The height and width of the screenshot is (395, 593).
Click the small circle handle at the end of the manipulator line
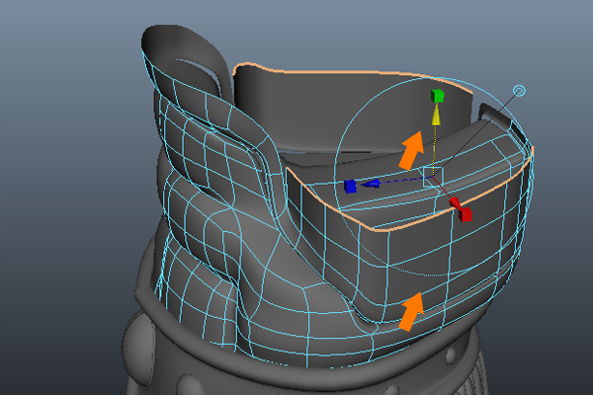point(519,91)
